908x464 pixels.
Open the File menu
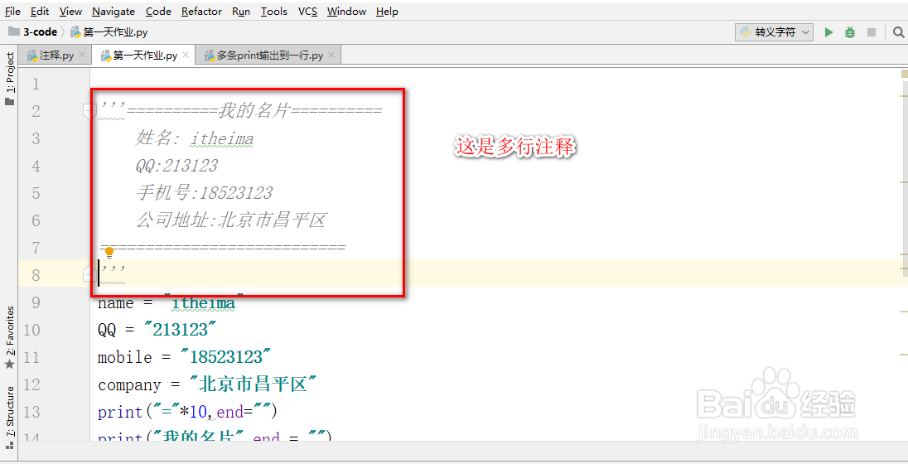pyautogui.click(x=12, y=11)
